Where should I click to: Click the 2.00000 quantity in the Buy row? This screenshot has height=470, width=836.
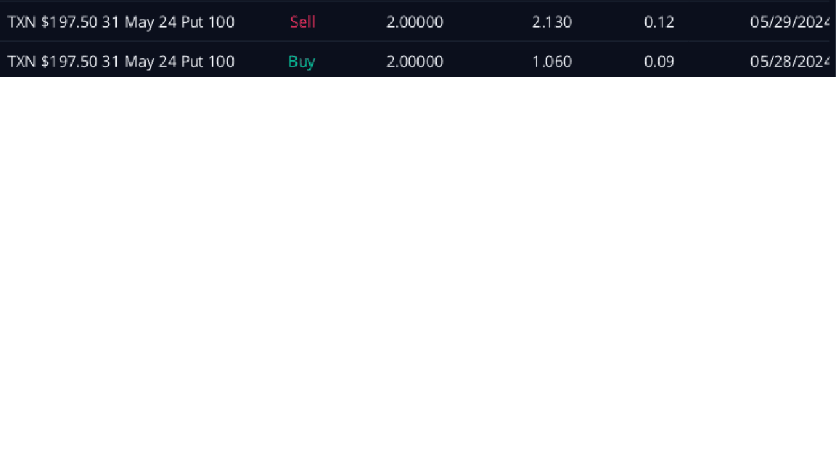414,62
